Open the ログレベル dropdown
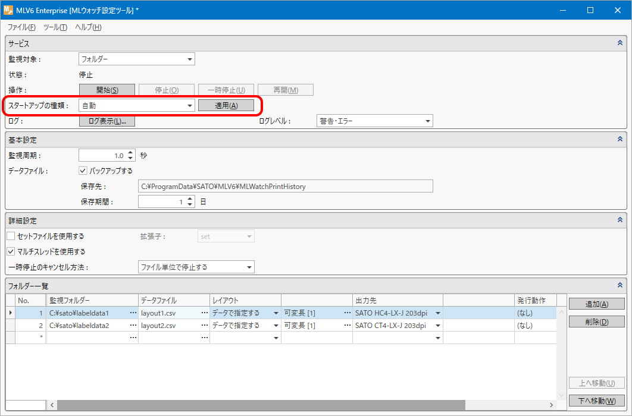Screen dimensions: 632x416 pos(375,121)
